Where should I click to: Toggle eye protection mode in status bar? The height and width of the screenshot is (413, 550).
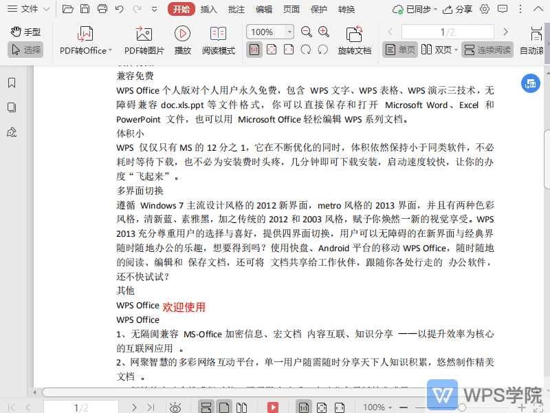pyautogui.click(x=176, y=407)
